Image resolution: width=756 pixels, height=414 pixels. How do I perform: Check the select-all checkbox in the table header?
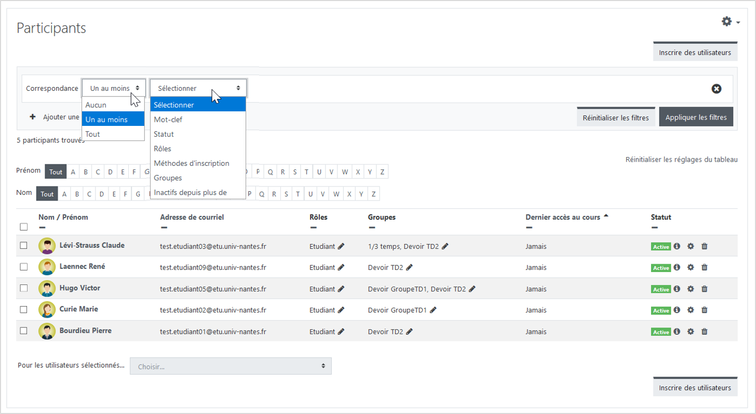pyautogui.click(x=23, y=226)
